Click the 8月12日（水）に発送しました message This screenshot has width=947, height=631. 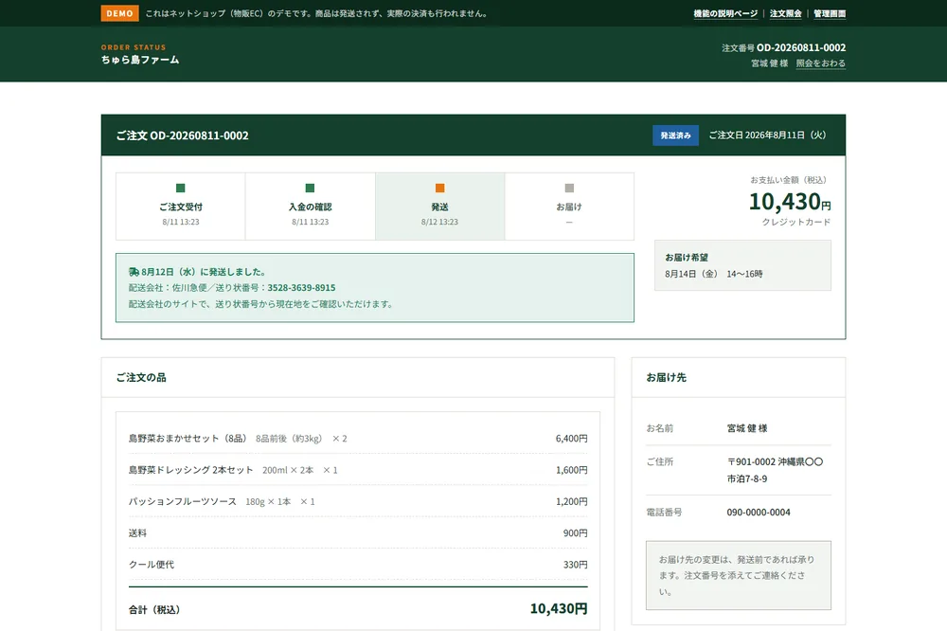(x=204, y=272)
